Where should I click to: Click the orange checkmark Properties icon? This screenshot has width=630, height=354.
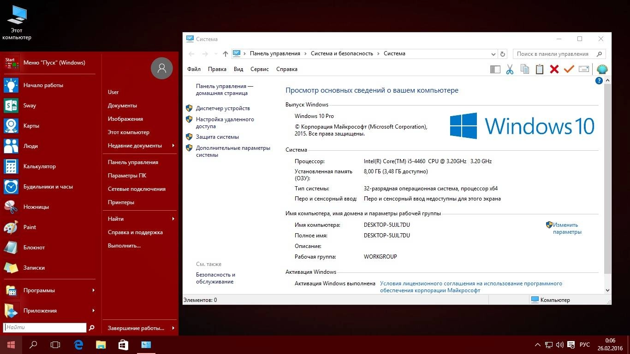point(569,69)
